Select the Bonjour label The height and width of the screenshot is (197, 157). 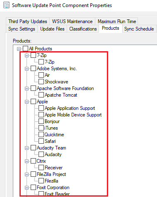coord(52,121)
